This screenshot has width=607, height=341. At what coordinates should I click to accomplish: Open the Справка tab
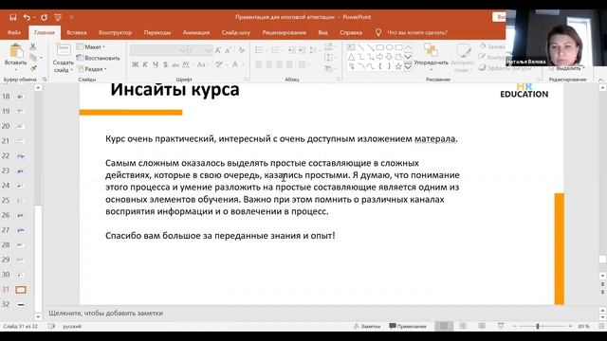click(351, 32)
